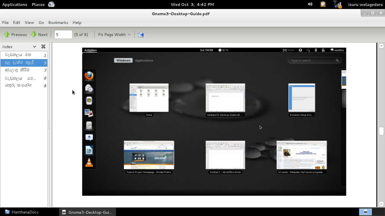Open the isuru welagedara user menu
Viewport: 385px width, 216px height.
tap(365, 4)
